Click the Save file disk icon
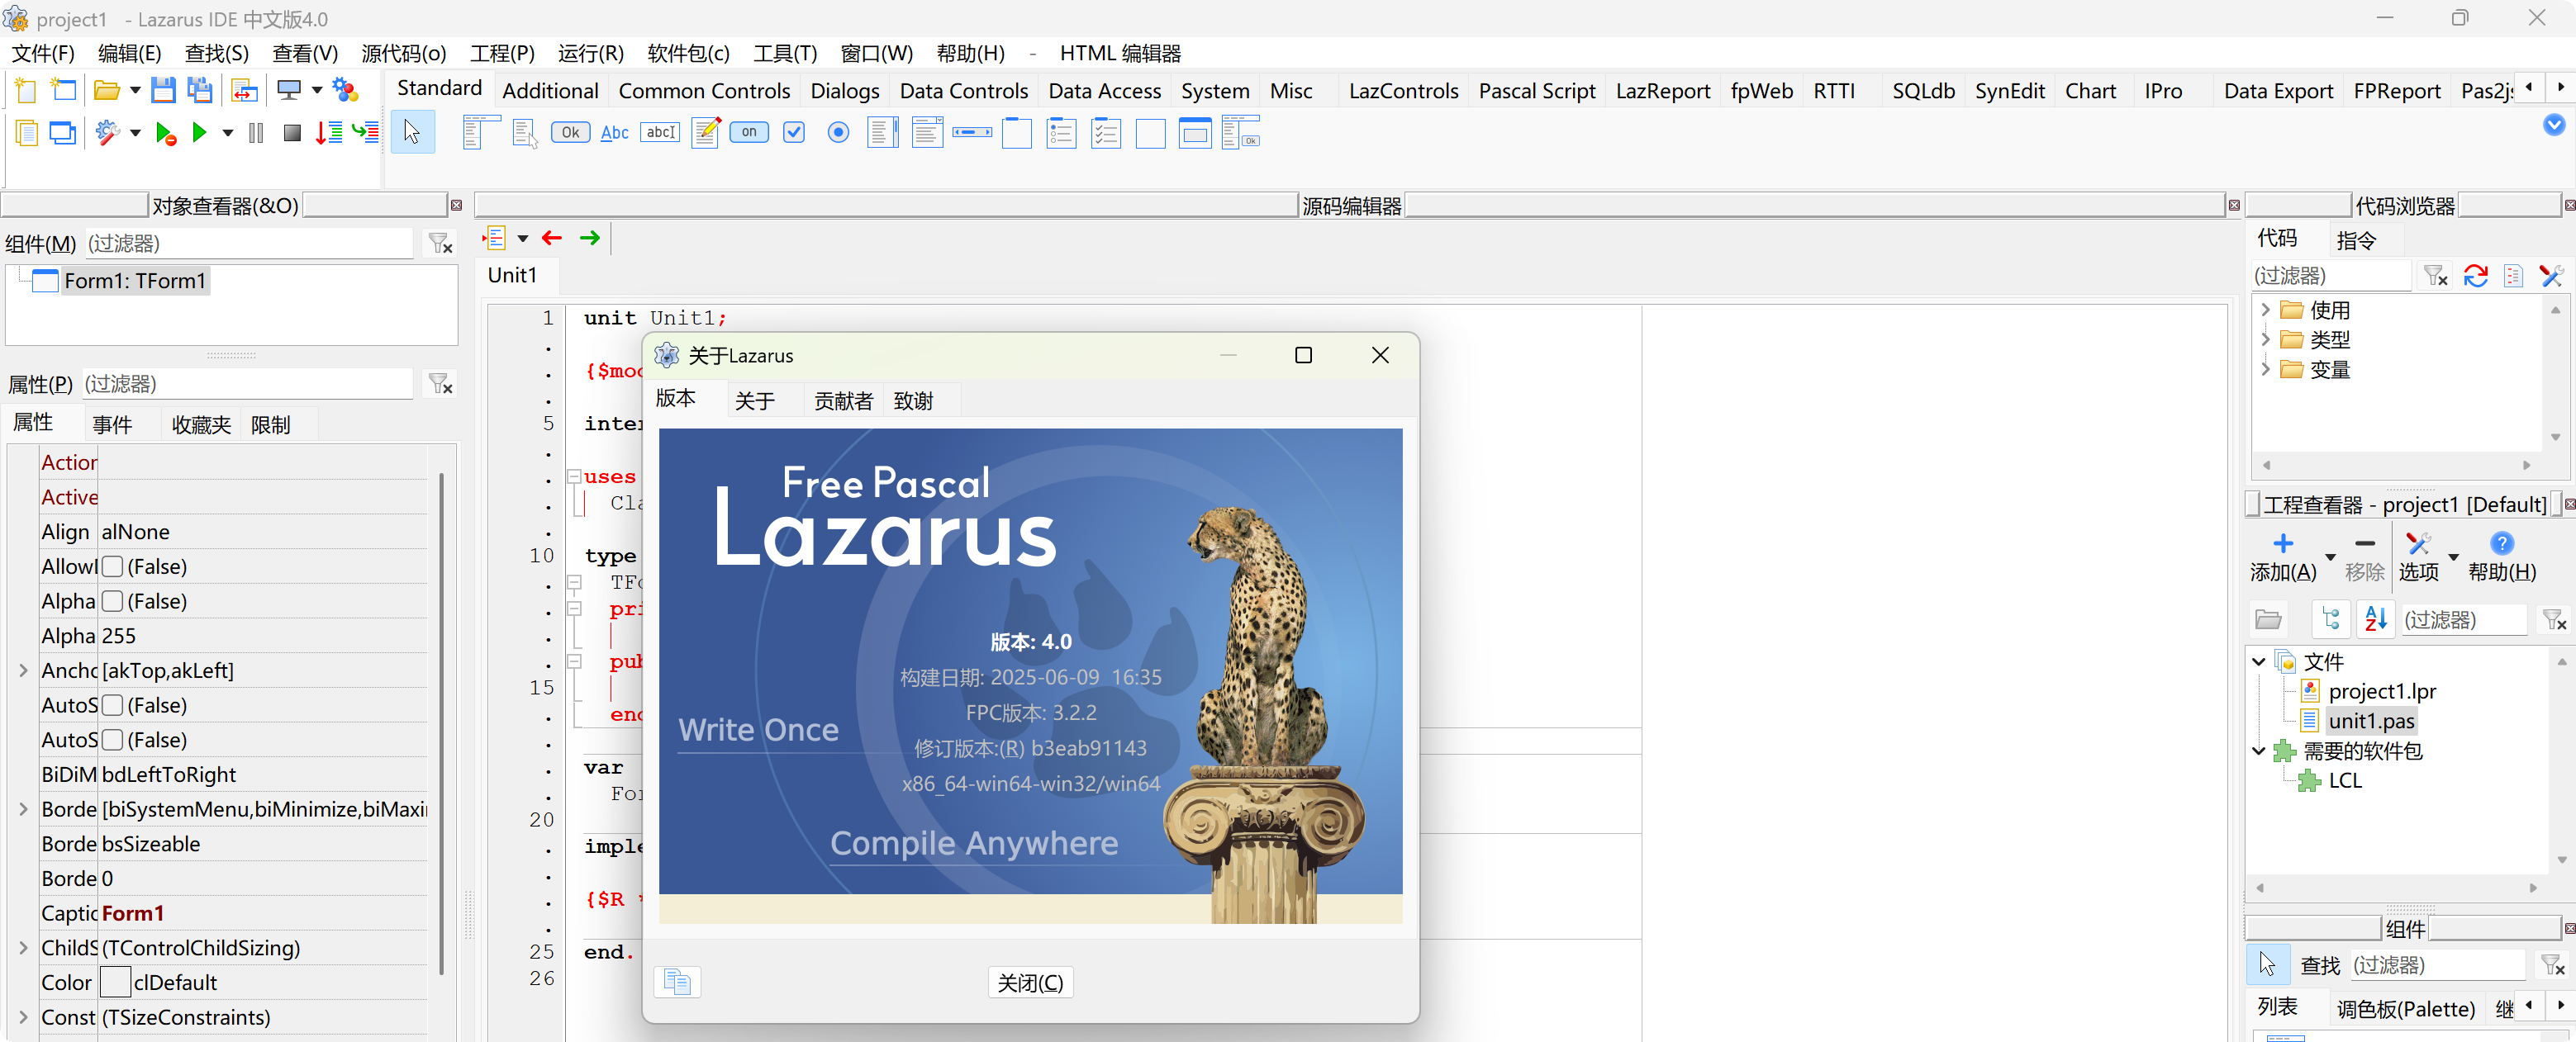Screen dimensions: 2576x1042 [x=162, y=91]
